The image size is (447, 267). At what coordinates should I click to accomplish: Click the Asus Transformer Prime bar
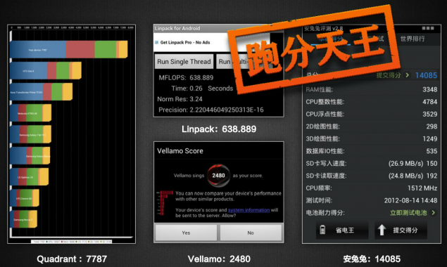coord(41,92)
